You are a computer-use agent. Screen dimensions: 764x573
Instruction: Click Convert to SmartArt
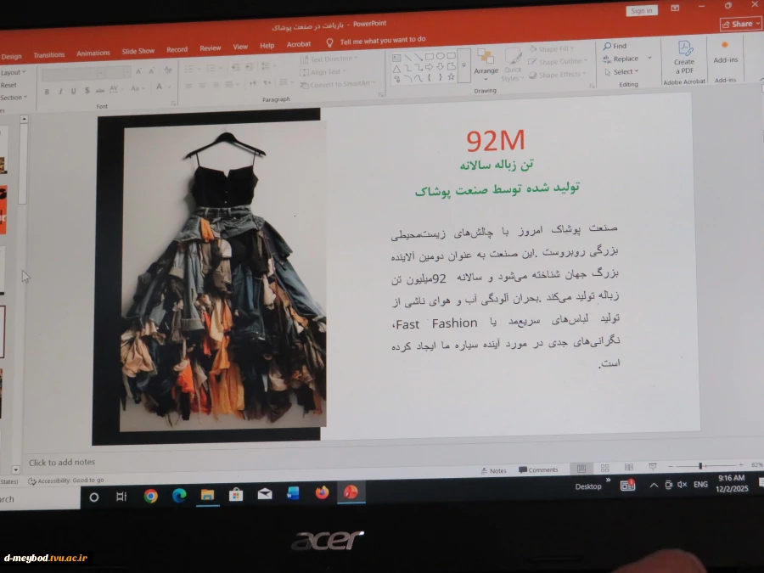(x=338, y=84)
